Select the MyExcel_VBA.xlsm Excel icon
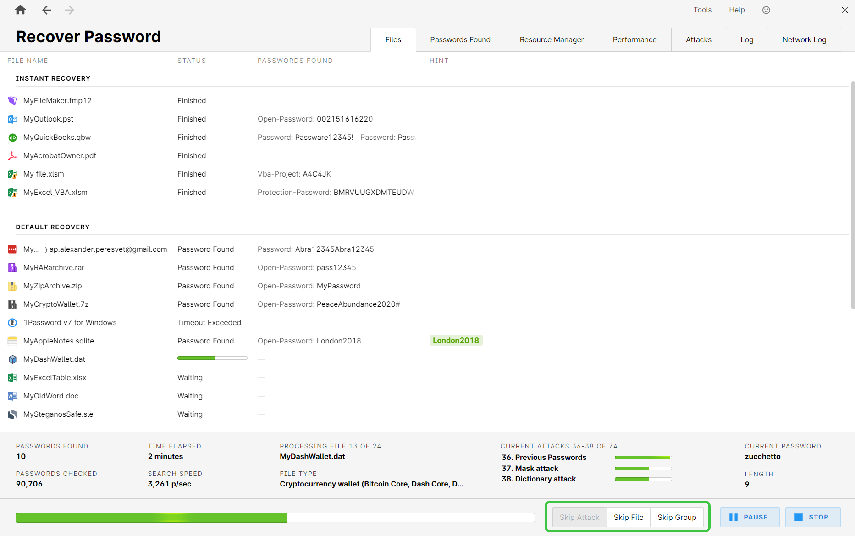This screenshot has height=536, width=855. coord(12,192)
